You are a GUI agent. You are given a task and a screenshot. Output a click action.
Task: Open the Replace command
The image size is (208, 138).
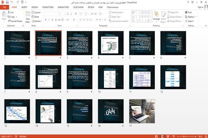click(x=191, y=17)
